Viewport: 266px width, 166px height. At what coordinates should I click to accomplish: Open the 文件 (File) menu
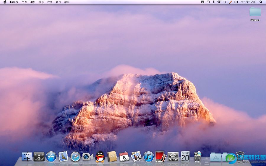click(24, 2)
